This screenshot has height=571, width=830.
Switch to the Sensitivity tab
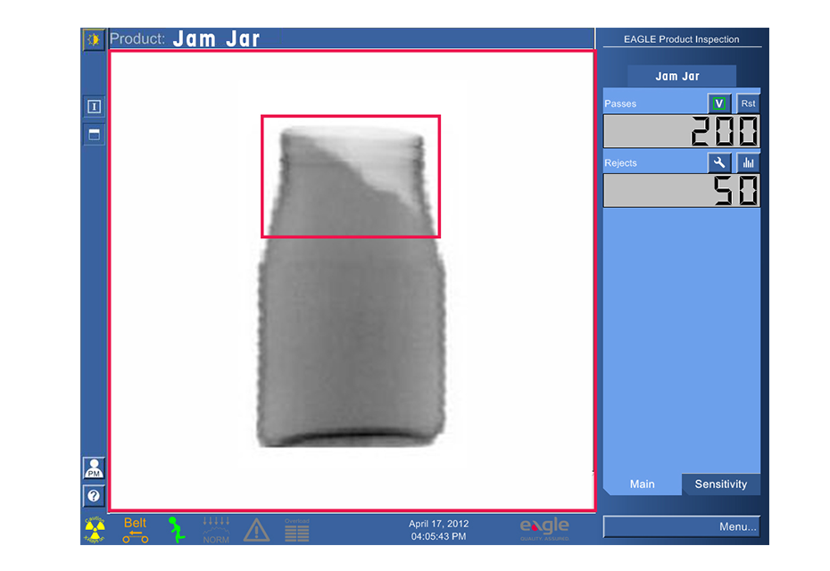coord(720,484)
